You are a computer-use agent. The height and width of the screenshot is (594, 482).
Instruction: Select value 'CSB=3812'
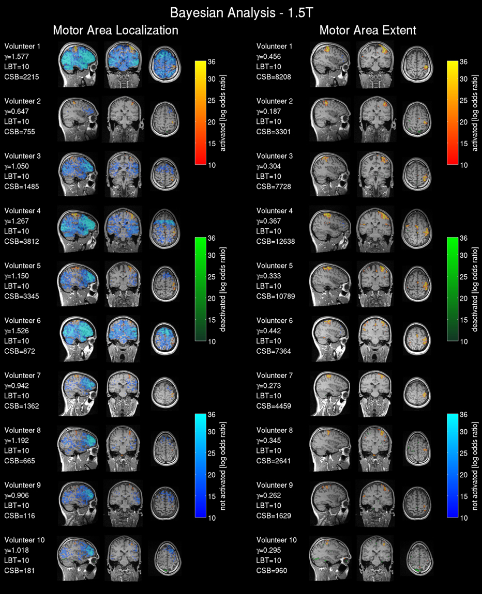click(21, 241)
